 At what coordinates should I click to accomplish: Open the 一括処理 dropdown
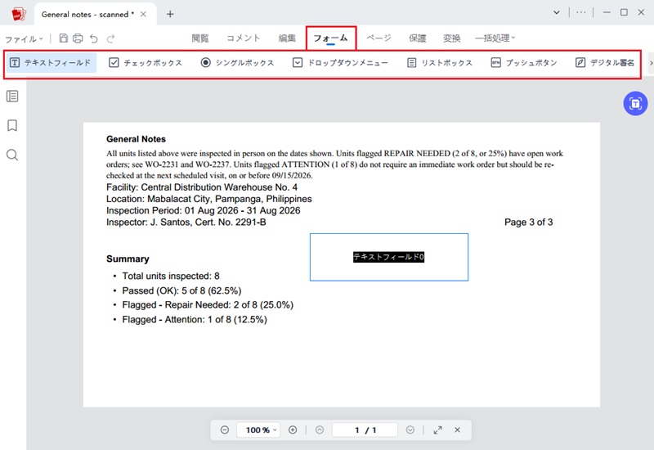[x=495, y=38]
